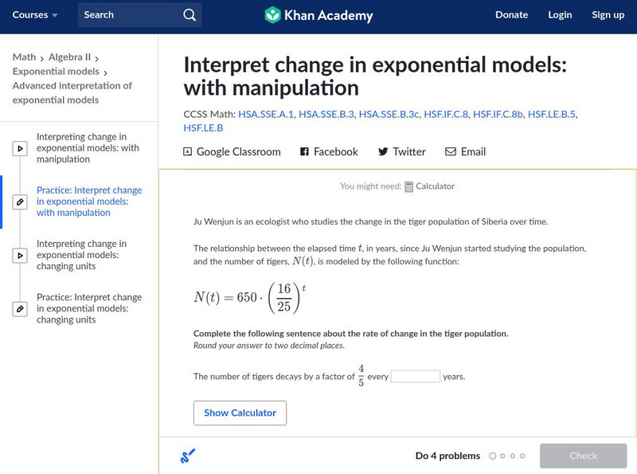Click the Twitter bird icon
Viewport: 637px width, 474px height.
pos(383,151)
